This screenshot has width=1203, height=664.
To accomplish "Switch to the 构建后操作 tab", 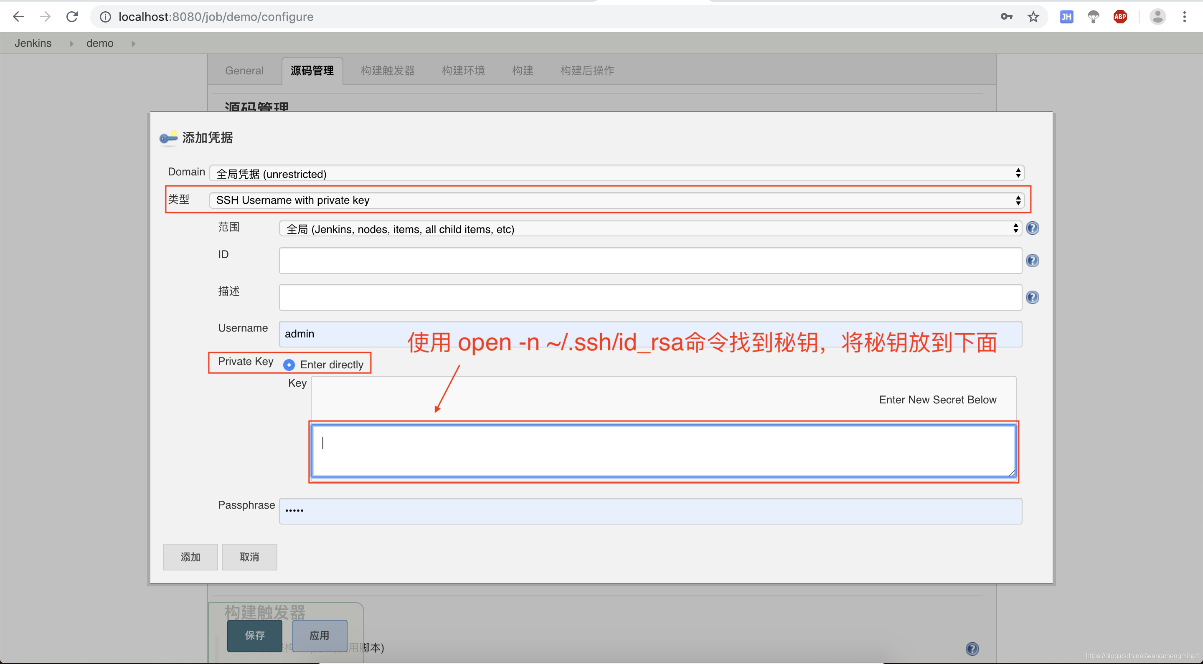I will (587, 71).
